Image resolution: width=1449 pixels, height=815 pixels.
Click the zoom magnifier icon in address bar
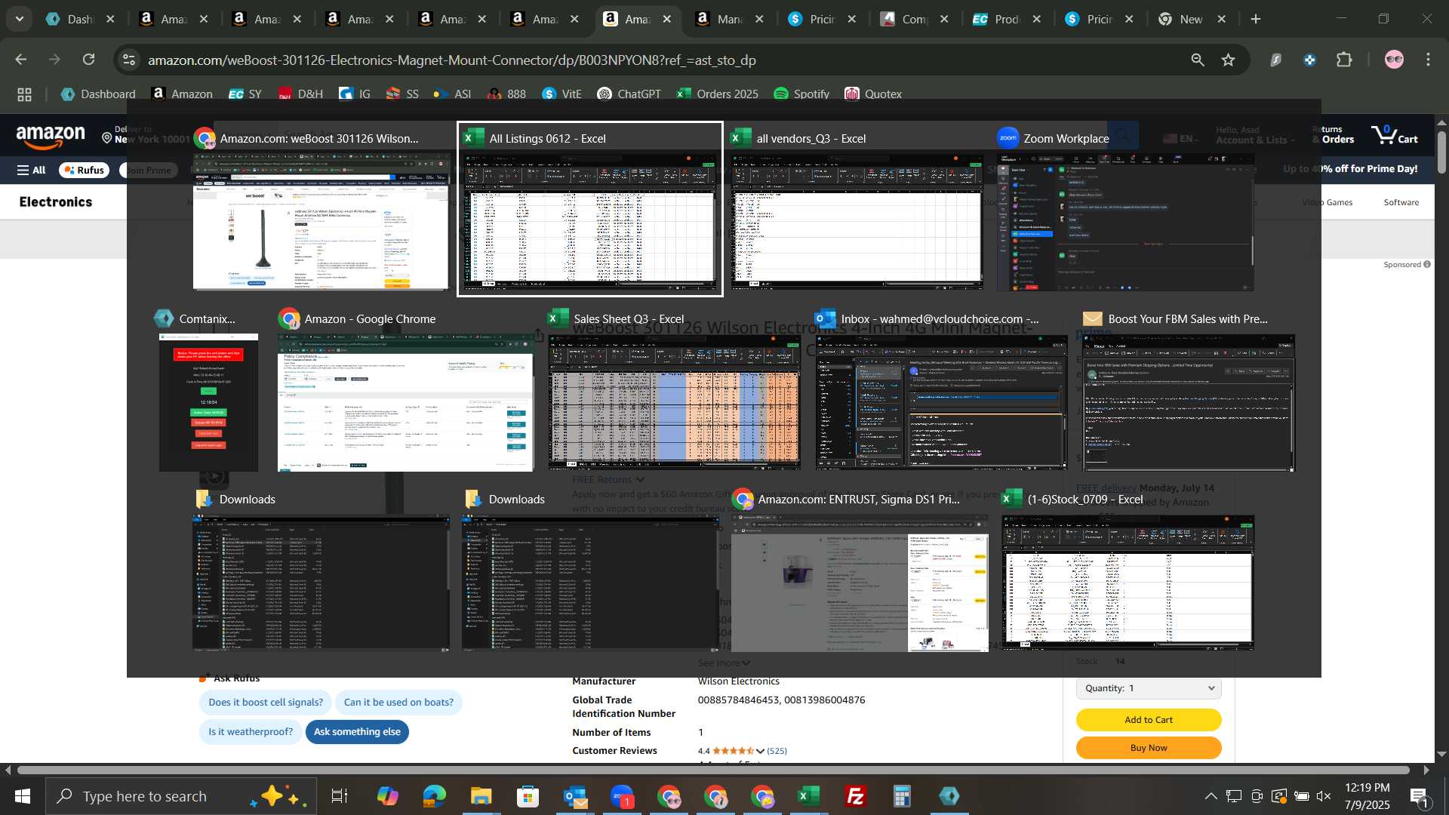click(x=1198, y=60)
